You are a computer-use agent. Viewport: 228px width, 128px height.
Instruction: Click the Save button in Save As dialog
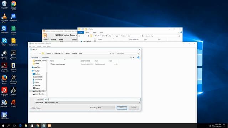[x=122, y=108]
